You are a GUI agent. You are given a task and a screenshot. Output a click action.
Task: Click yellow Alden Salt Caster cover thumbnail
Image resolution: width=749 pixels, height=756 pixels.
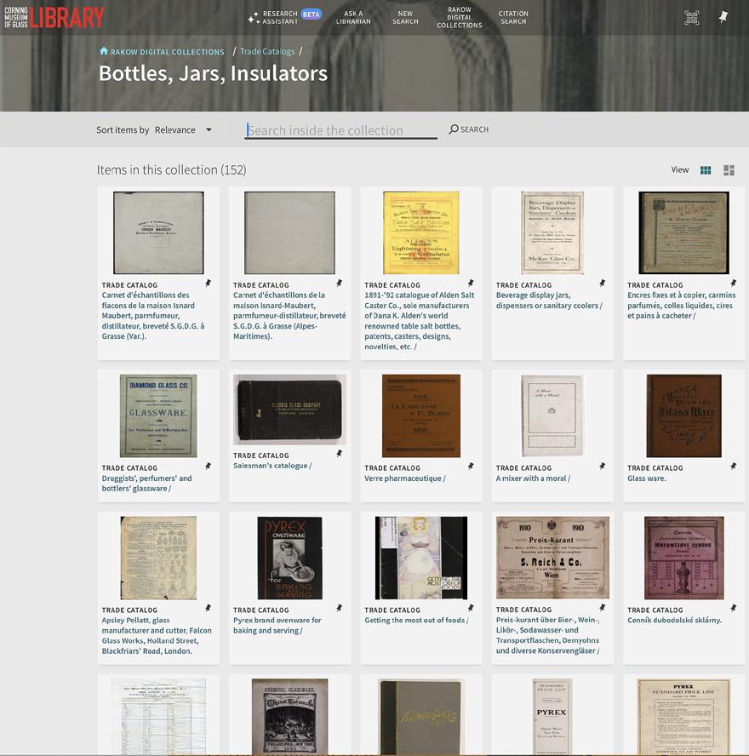[420, 233]
